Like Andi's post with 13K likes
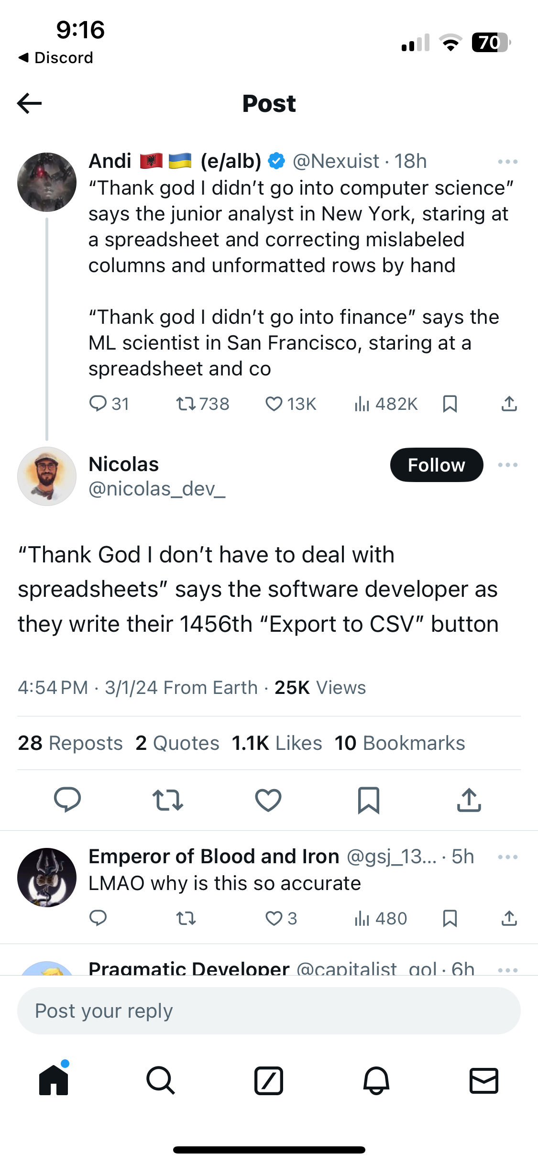 [274, 404]
